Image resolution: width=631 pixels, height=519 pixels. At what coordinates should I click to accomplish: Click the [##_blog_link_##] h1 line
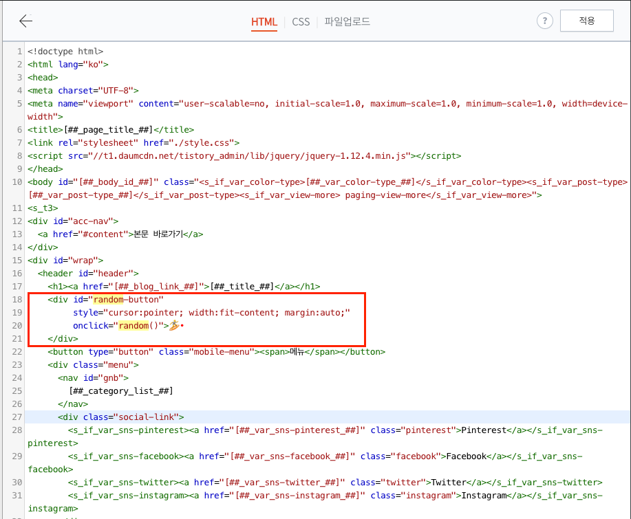tap(184, 287)
